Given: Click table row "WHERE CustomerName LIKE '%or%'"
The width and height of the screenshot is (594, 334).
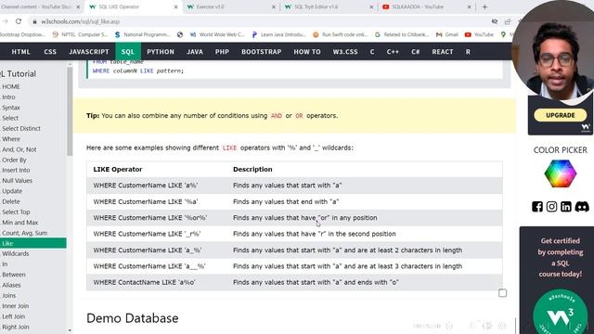Looking at the screenshot, I should click(x=294, y=218).
